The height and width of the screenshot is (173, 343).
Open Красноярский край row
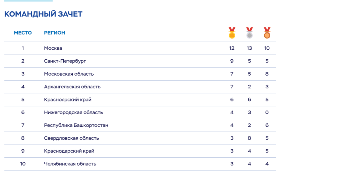(140, 100)
